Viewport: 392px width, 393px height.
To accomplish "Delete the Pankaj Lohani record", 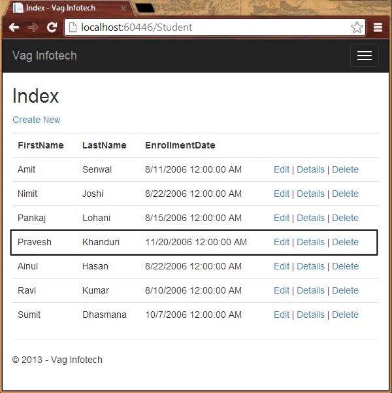I will 345,218.
